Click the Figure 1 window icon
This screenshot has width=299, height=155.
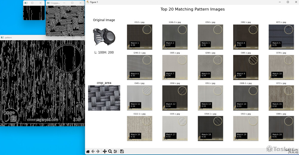click(x=88, y=2)
